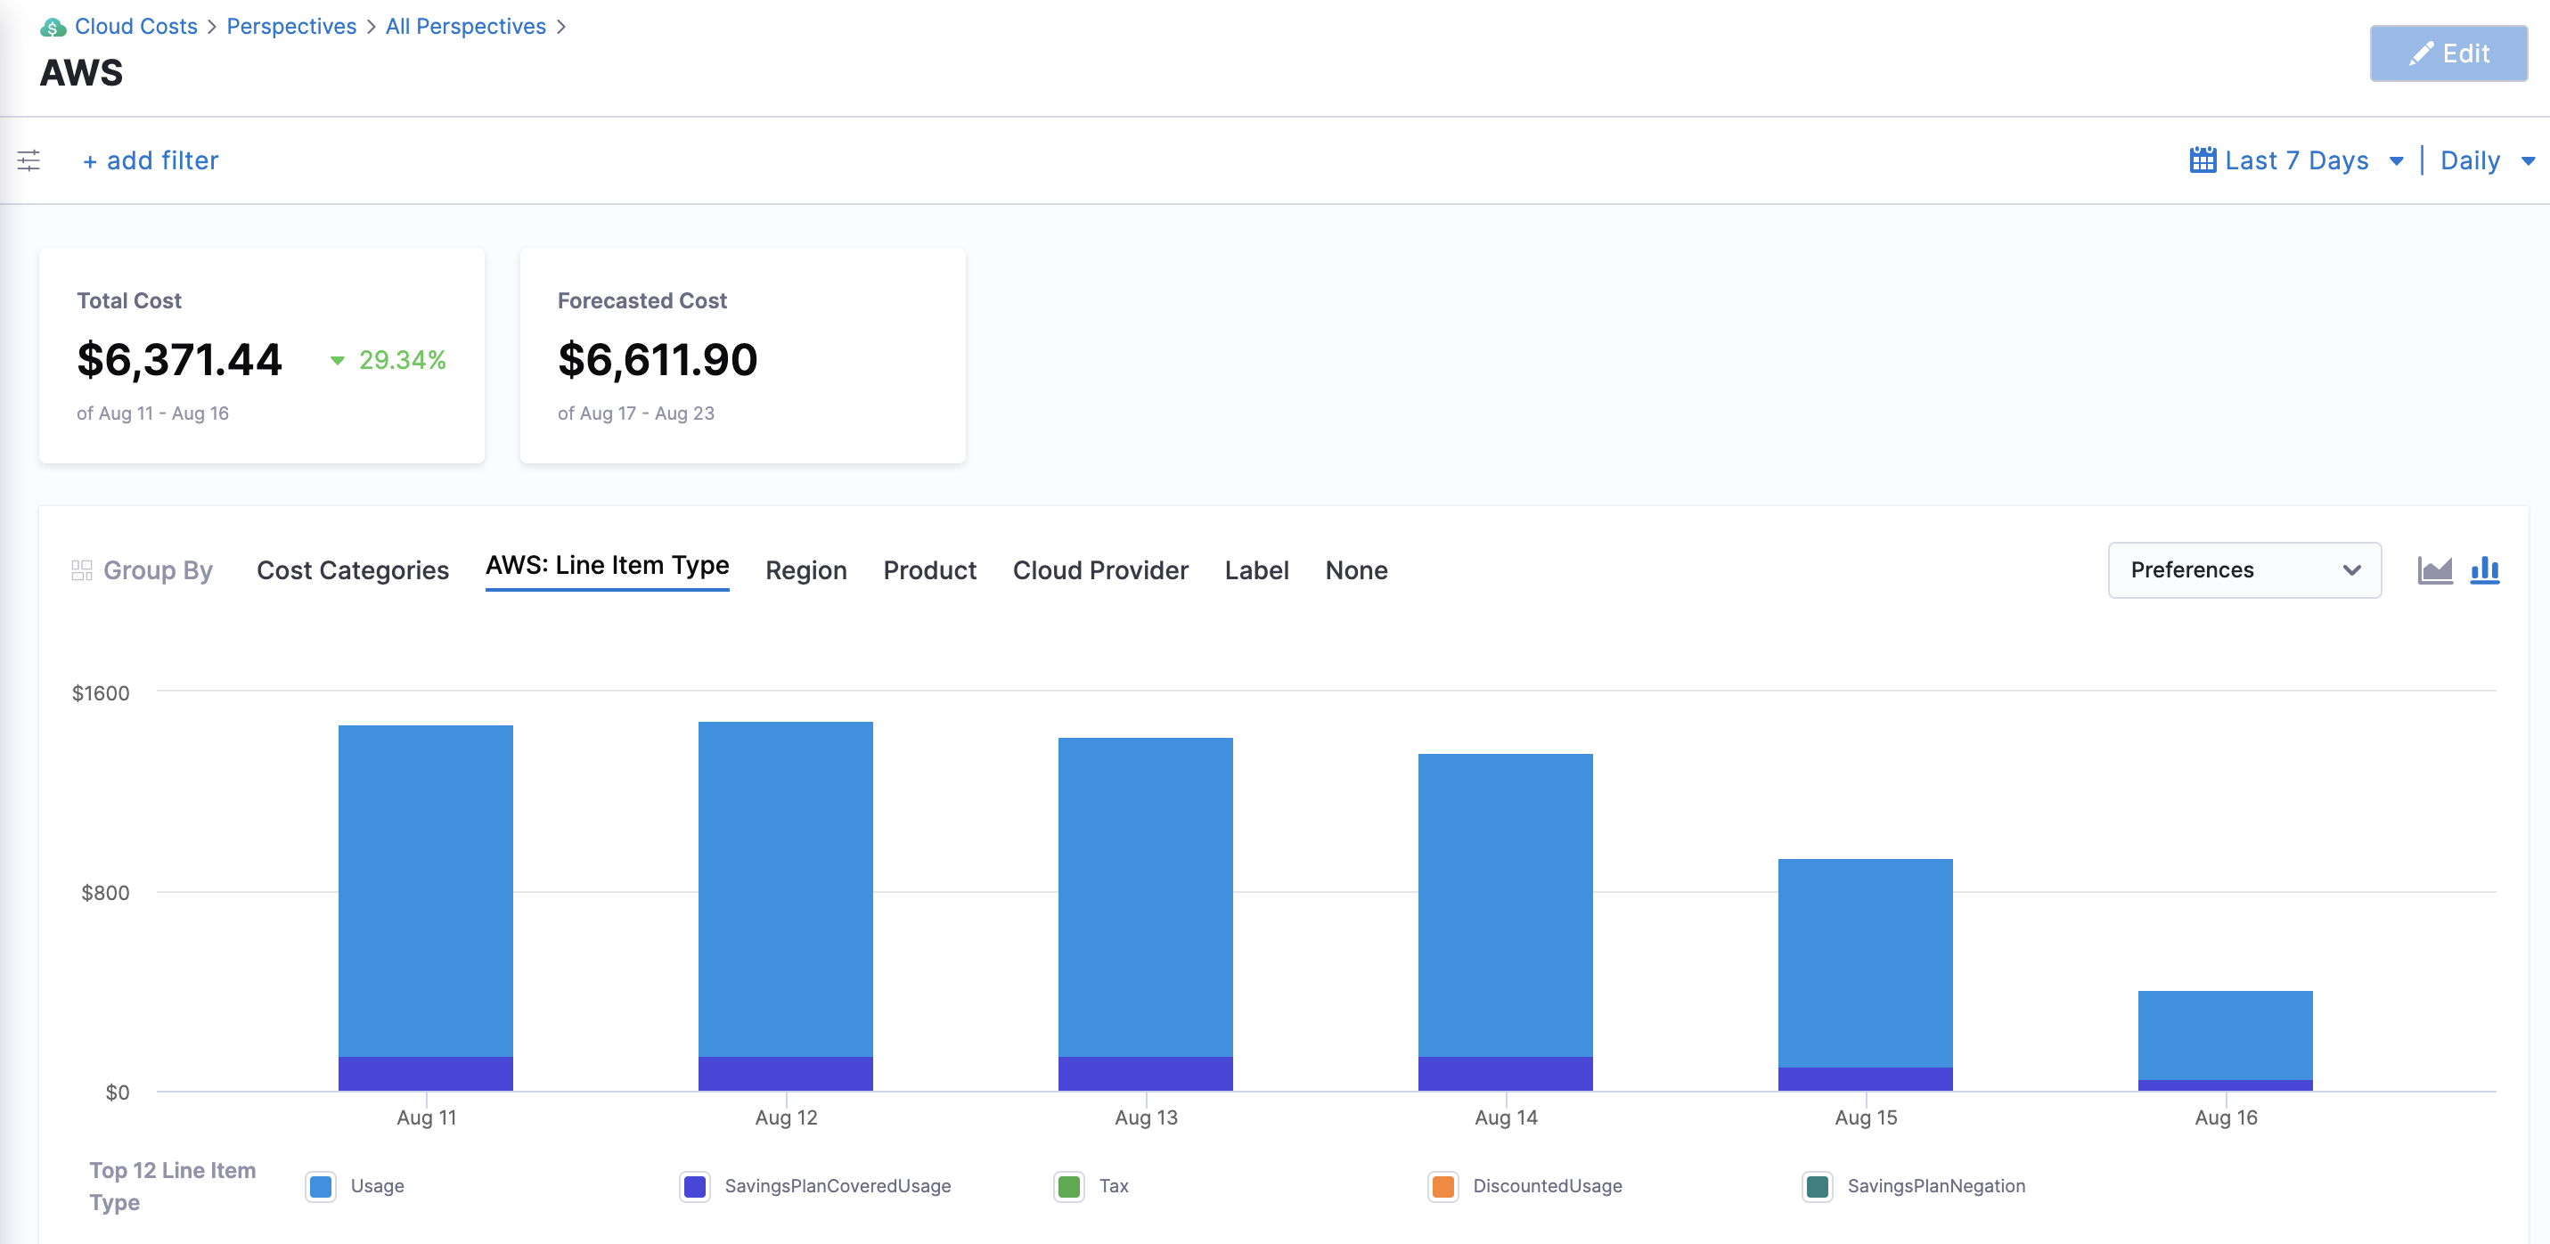Click the Total Cost value $6,371.44
Screen dimensions: 2550x1244
click(180, 359)
